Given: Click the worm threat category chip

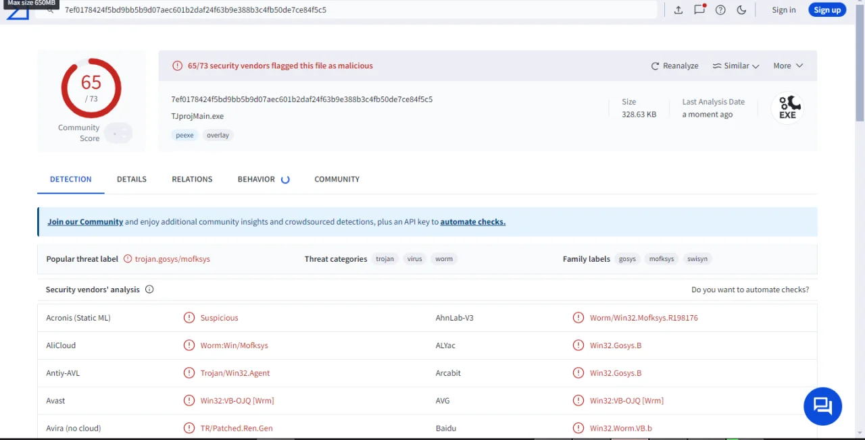Looking at the screenshot, I should point(444,259).
